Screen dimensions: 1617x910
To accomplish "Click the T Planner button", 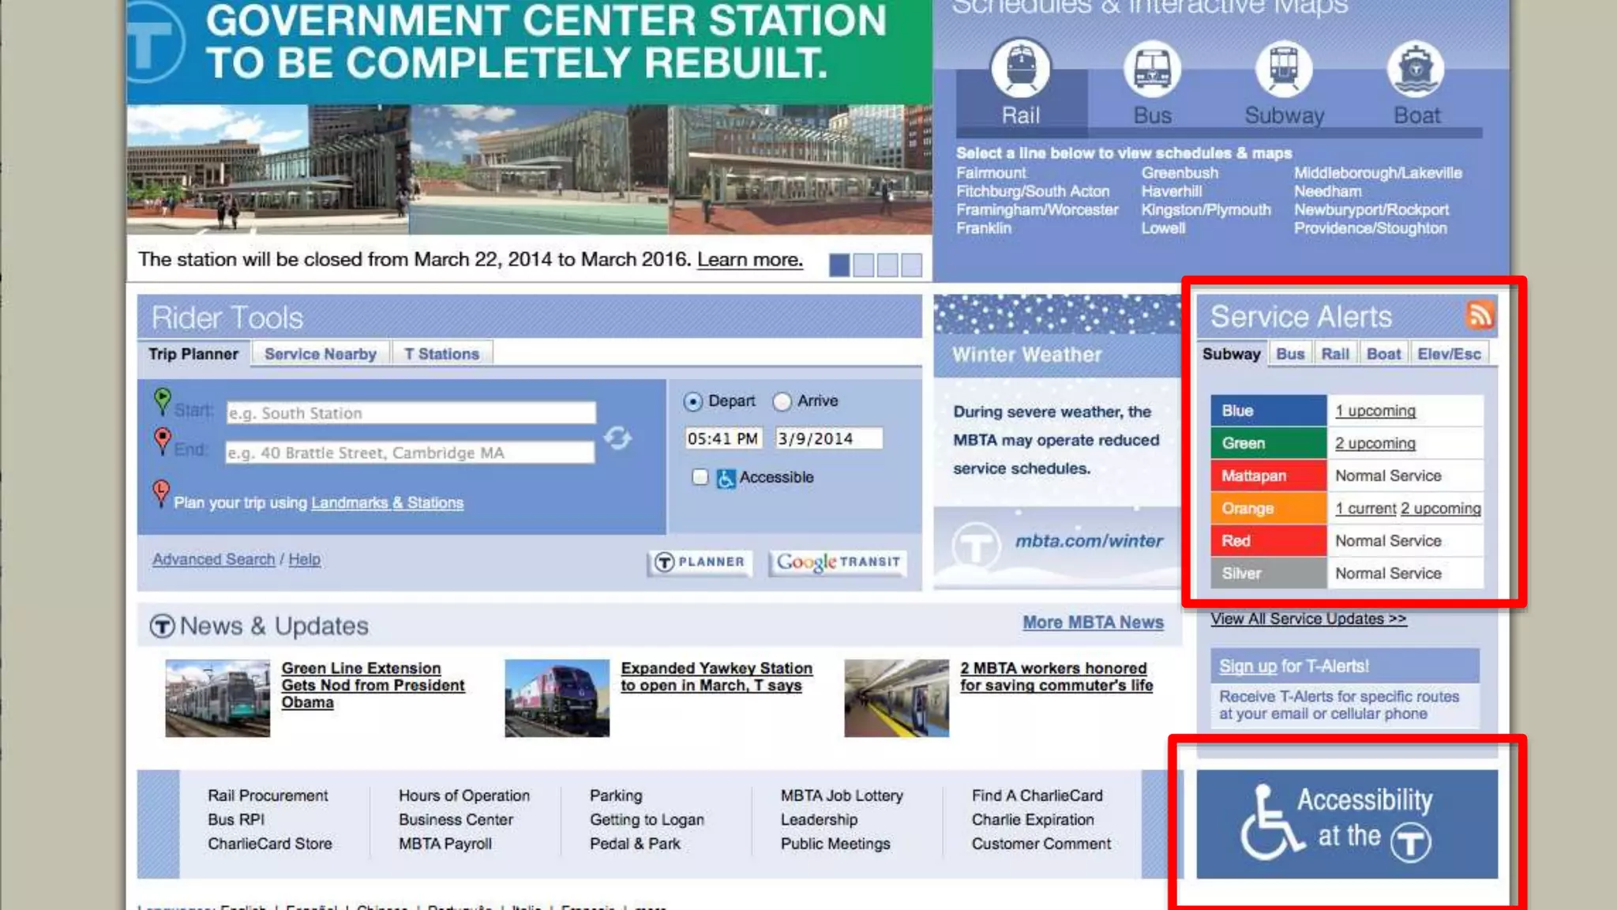I will pyautogui.click(x=700, y=562).
